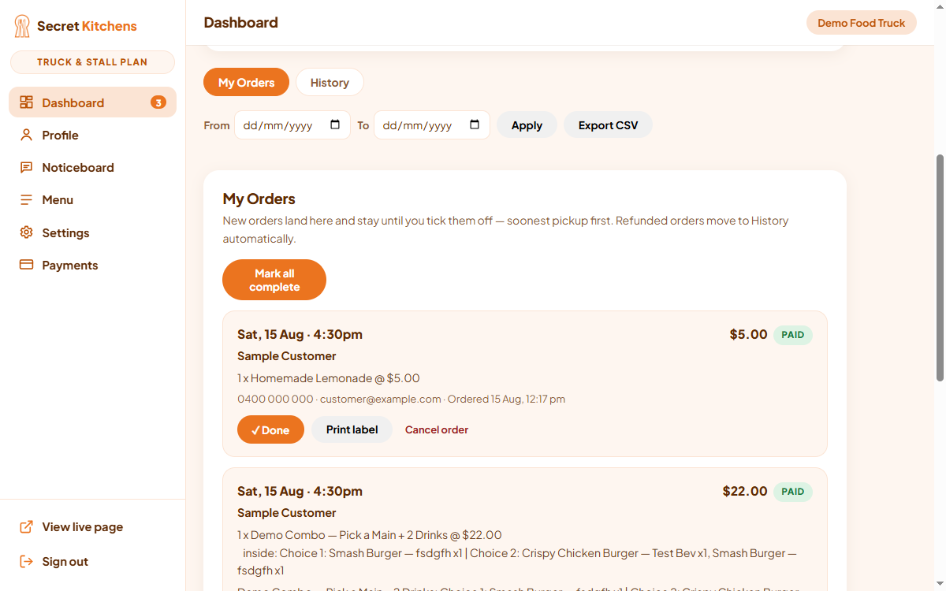Screen dimensions: 946x591
Task: Switch to the History tab
Action: 330,82
